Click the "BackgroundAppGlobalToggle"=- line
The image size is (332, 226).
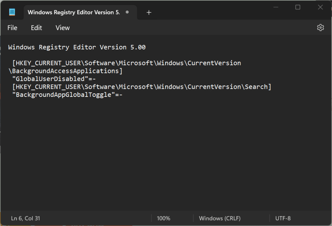click(67, 95)
